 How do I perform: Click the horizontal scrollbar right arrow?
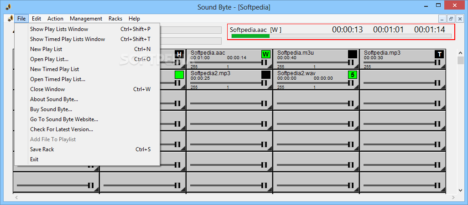pos(453,197)
